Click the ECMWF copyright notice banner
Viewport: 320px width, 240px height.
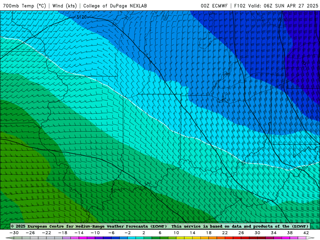pyautogui.click(x=160, y=226)
